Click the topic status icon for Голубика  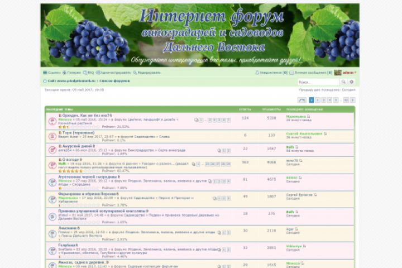[52, 251]
